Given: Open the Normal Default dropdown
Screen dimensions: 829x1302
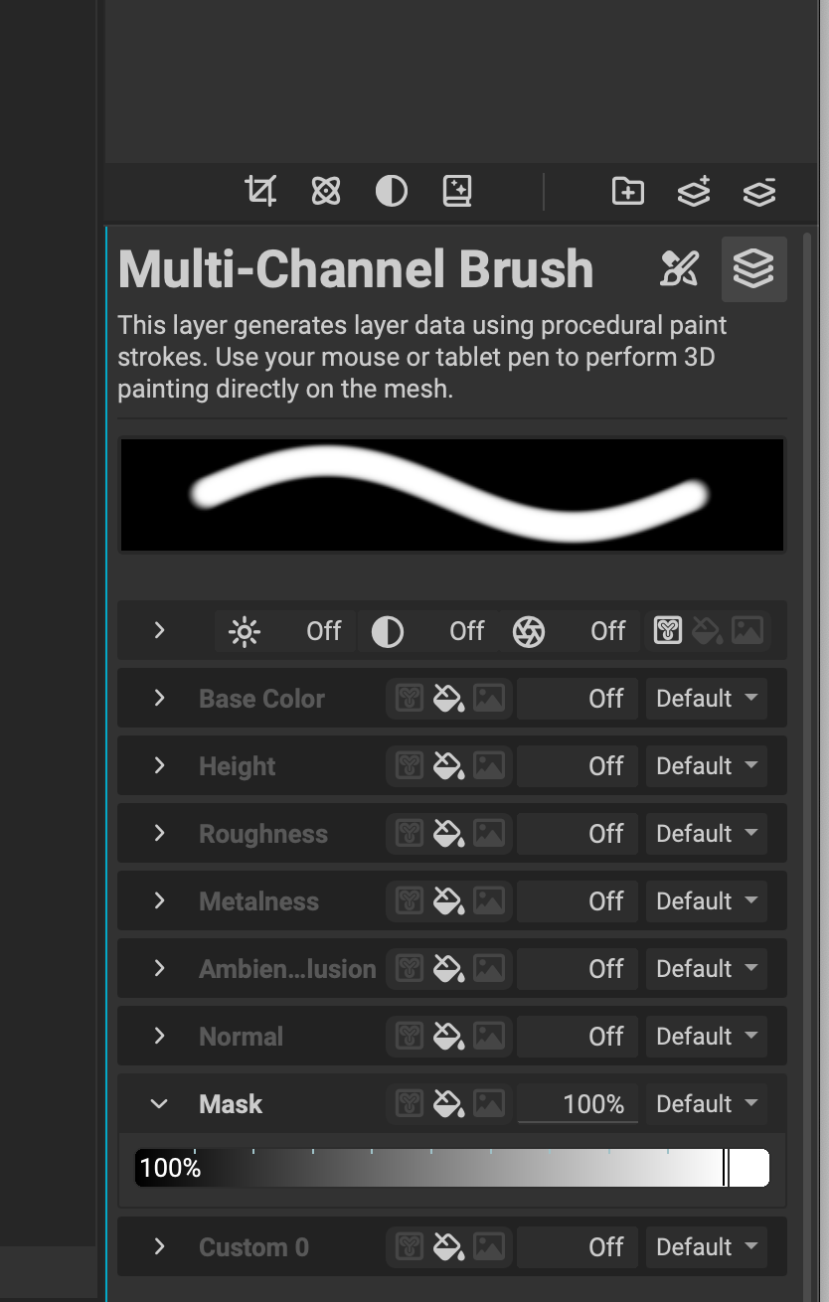Looking at the screenshot, I should [706, 1037].
